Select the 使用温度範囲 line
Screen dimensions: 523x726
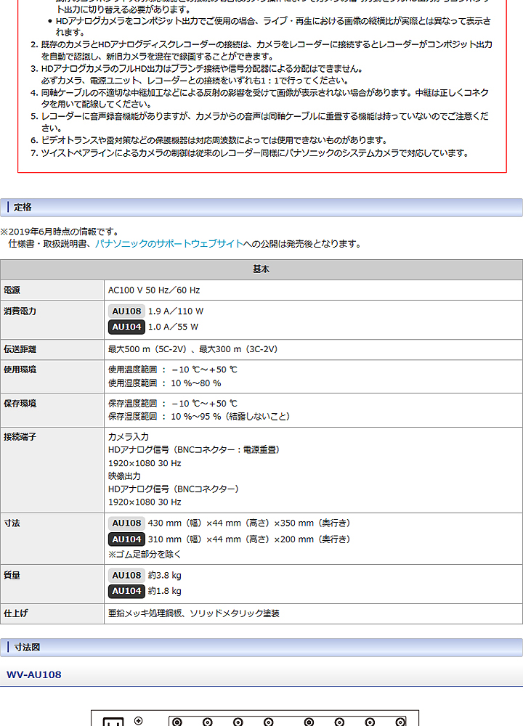pyautogui.click(x=172, y=370)
